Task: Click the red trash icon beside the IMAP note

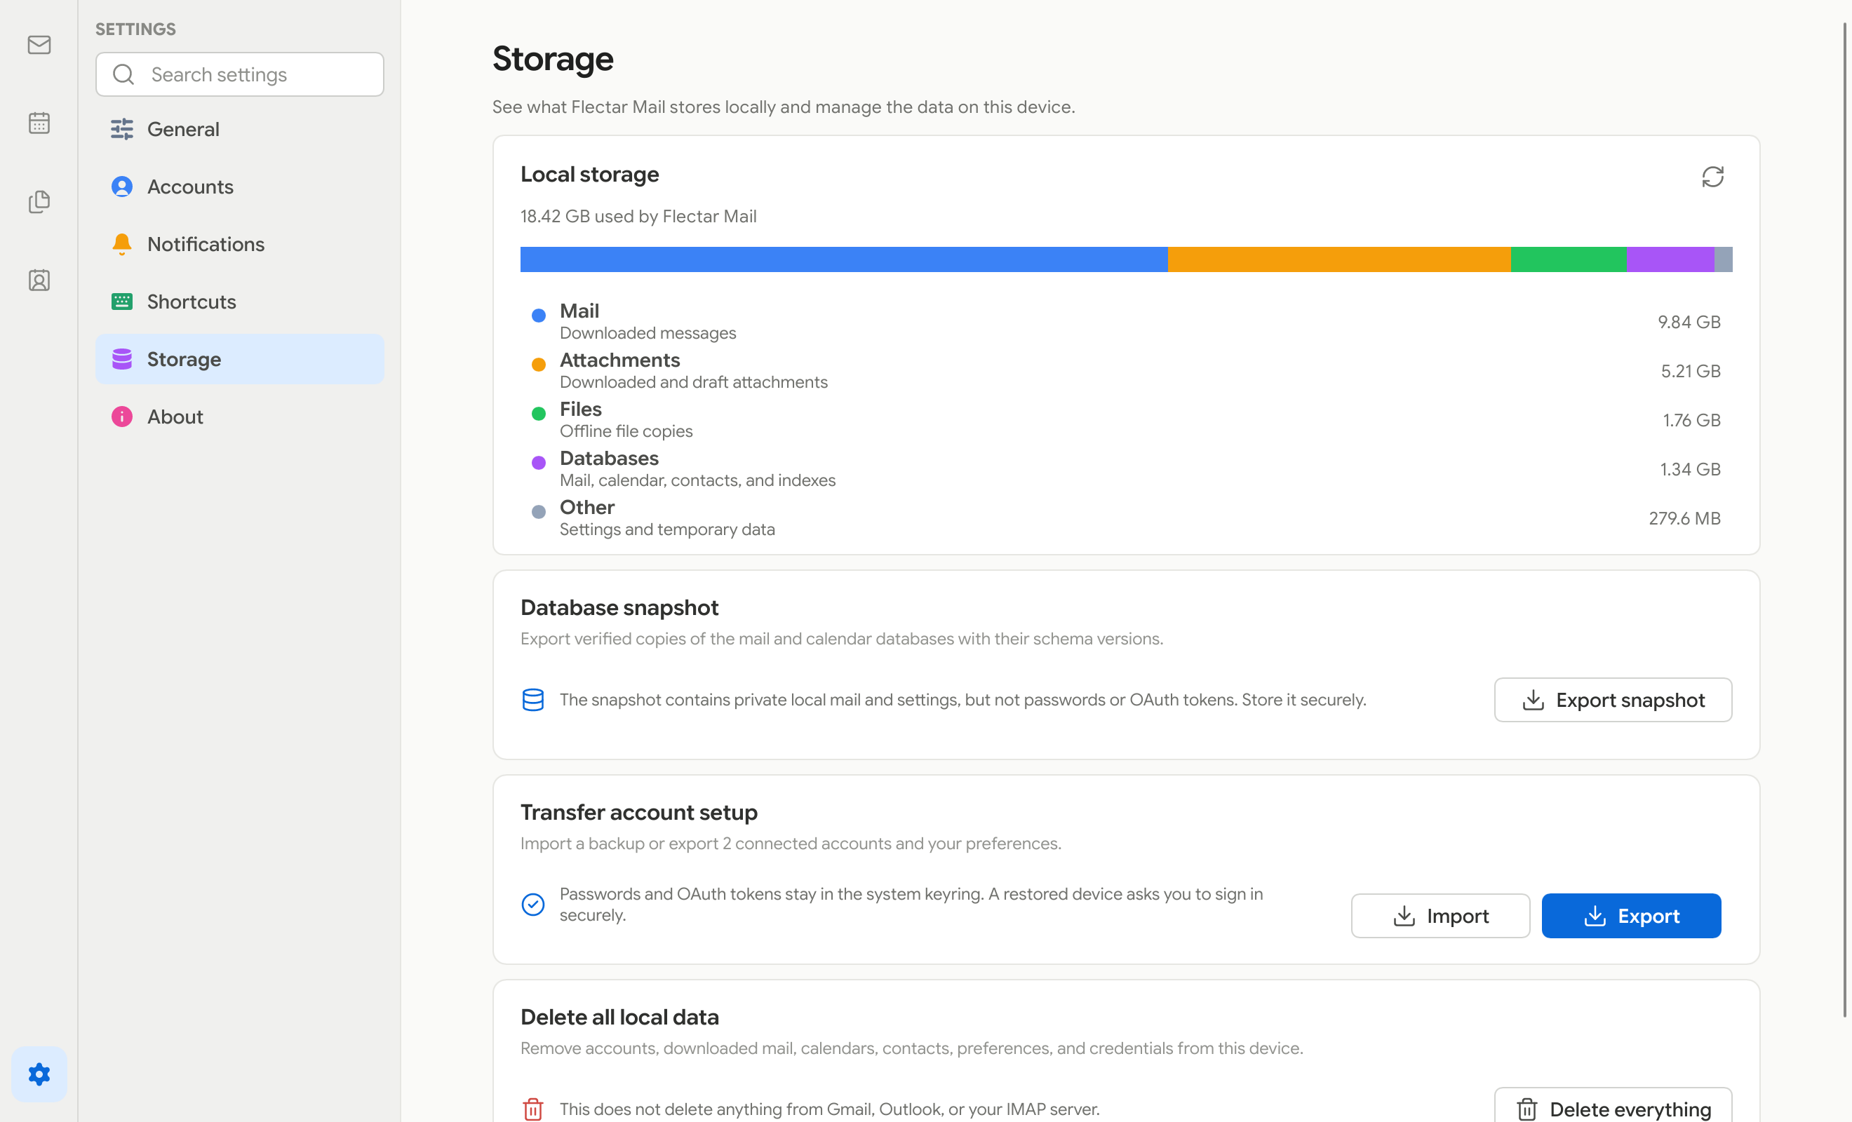Action: click(x=533, y=1109)
